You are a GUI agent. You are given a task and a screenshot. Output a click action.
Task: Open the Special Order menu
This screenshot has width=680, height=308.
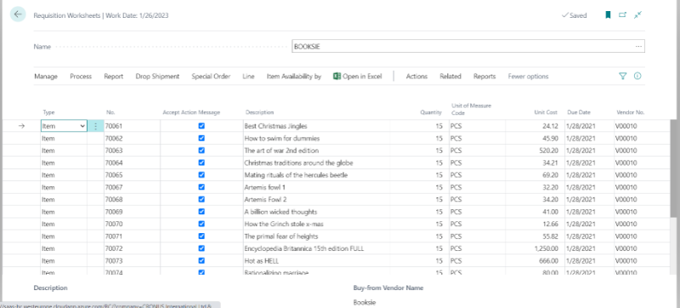click(x=211, y=77)
